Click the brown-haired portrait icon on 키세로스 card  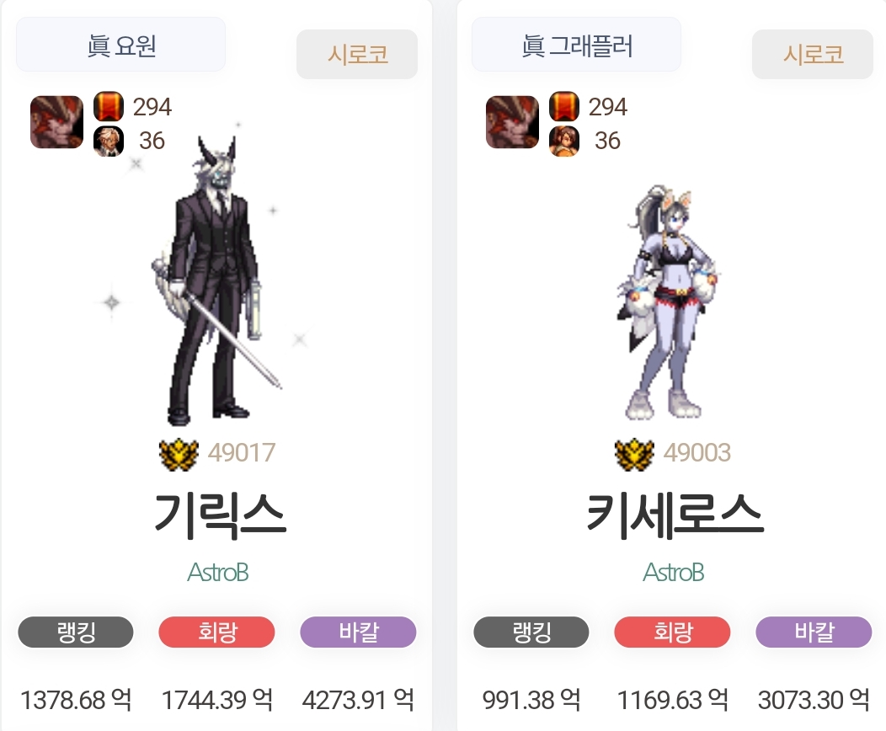pyautogui.click(x=564, y=141)
